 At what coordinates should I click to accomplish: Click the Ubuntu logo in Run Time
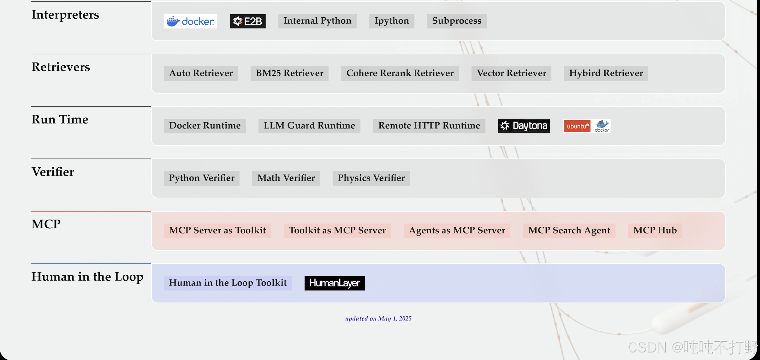pyautogui.click(x=577, y=126)
